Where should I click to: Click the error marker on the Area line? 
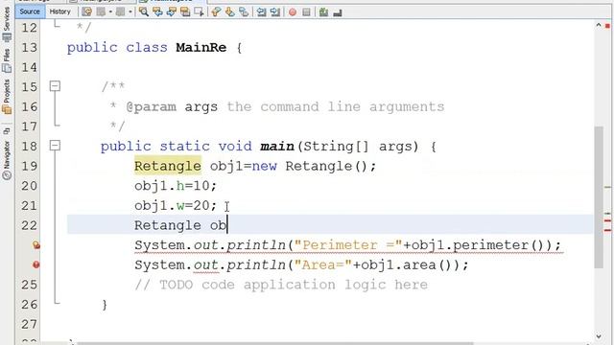pyautogui.click(x=36, y=264)
